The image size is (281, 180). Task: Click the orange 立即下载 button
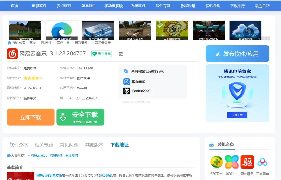pyautogui.click(x=31, y=117)
